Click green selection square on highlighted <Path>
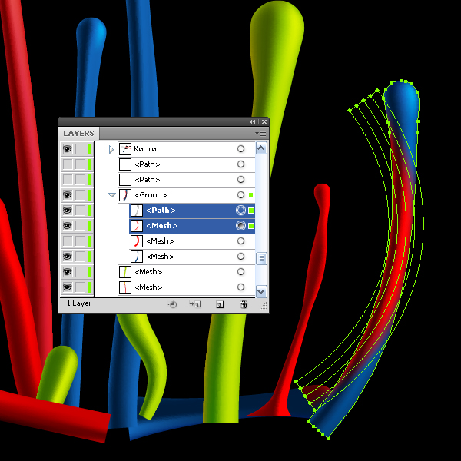The image size is (461, 461). 251,211
